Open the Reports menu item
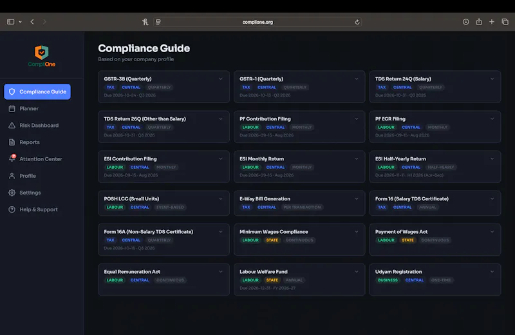This screenshot has height=335, width=515. click(37, 142)
